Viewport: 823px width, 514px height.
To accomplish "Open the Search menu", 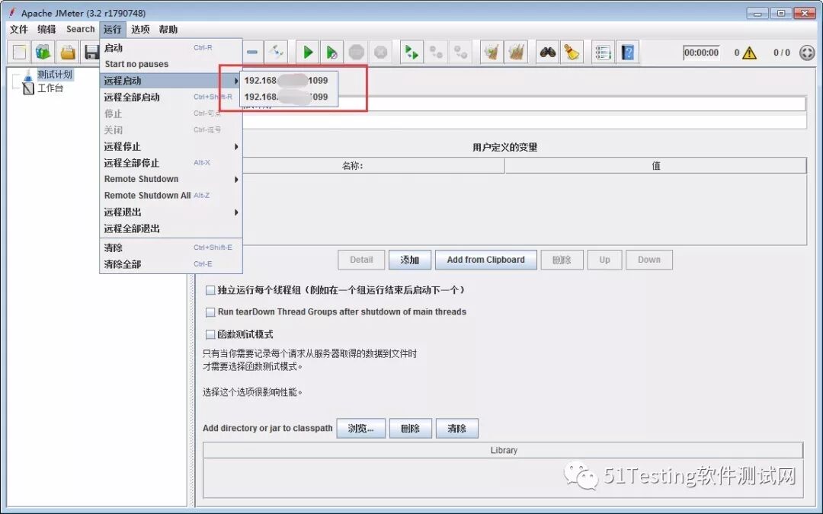I will tap(80, 30).
